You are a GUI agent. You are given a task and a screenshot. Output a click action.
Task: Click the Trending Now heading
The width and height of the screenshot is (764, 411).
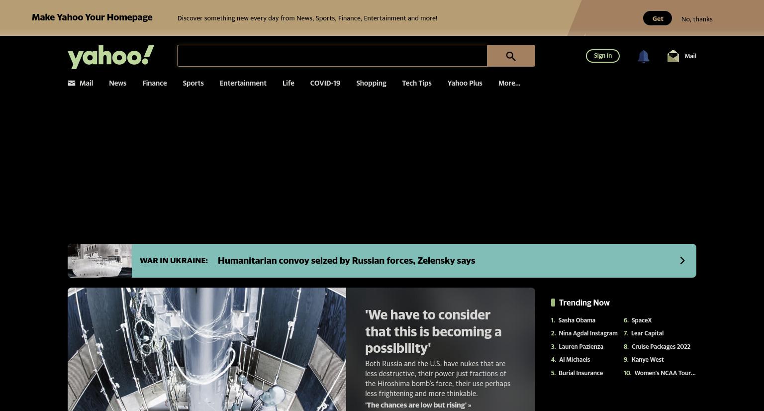point(584,303)
